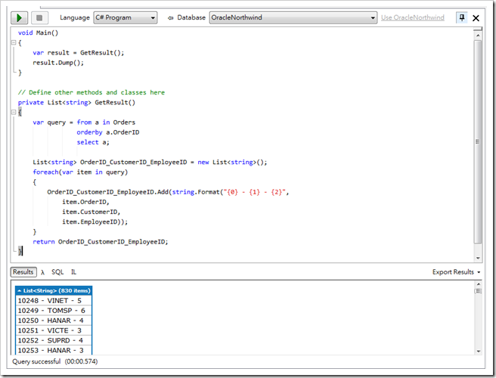496x378 pixels.
Task: Select result row 10251 - VICTE - 3
Action: click(54, 330)
